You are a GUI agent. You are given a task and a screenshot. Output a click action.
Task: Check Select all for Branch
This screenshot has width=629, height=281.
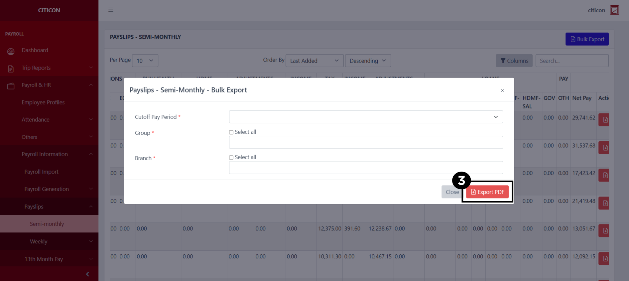pyautogui.click(x=231, y=158)
